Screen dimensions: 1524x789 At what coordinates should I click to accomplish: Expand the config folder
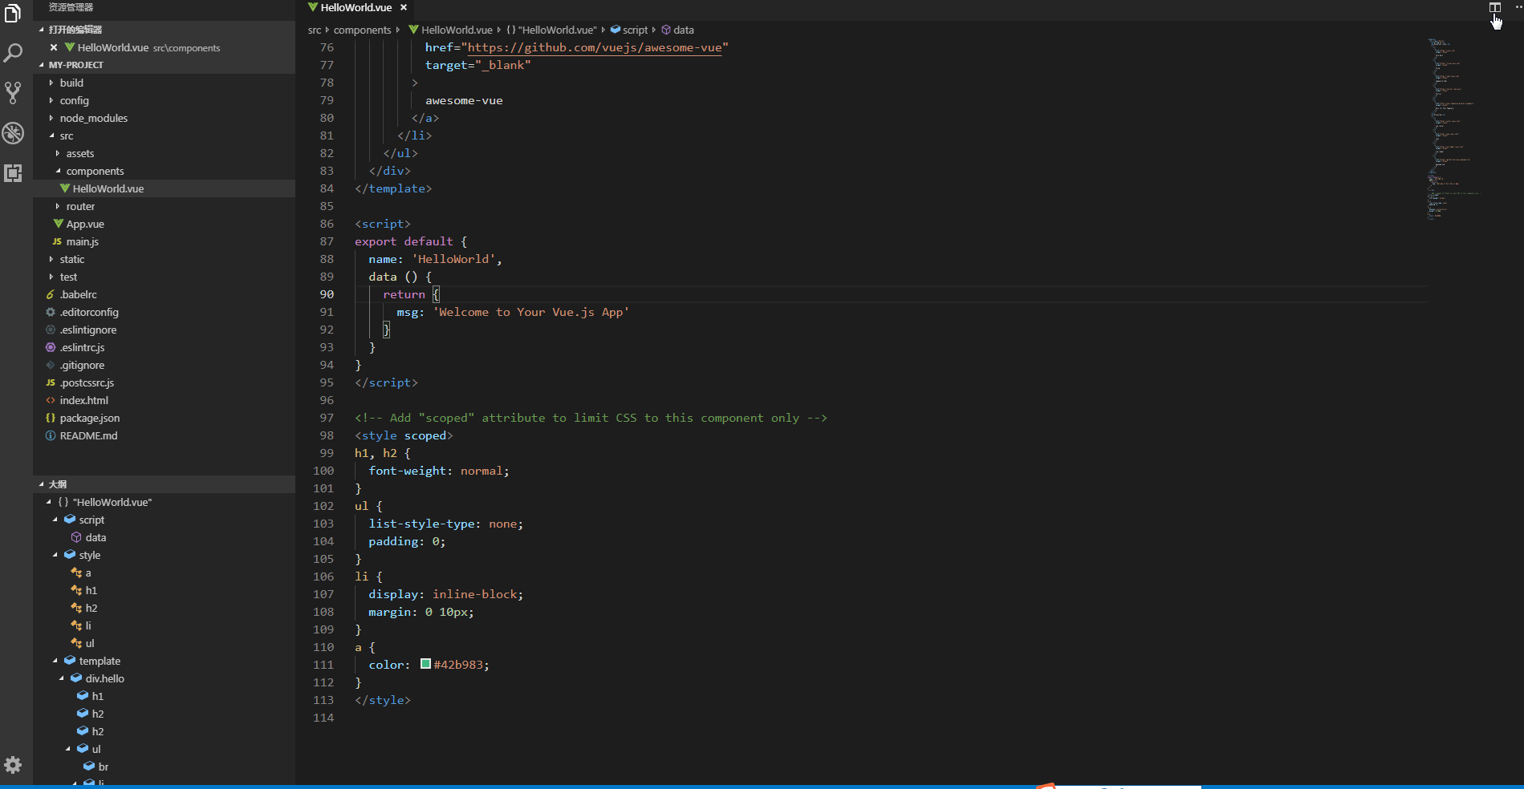tap(51, 100)
